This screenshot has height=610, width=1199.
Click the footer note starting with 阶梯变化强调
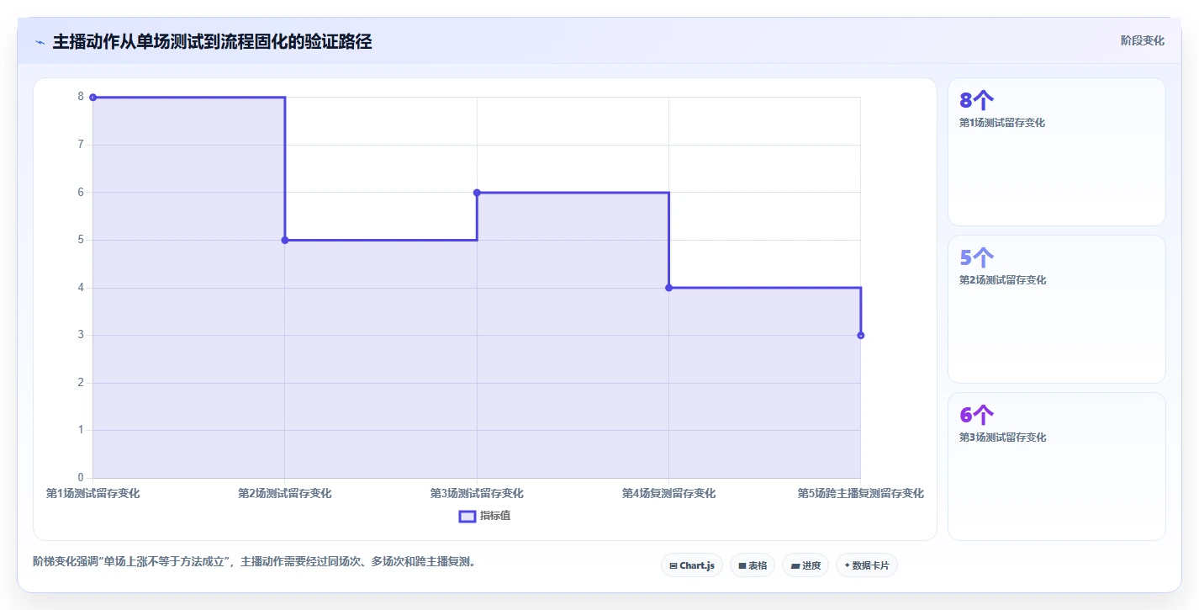click(x=256, y=561)
